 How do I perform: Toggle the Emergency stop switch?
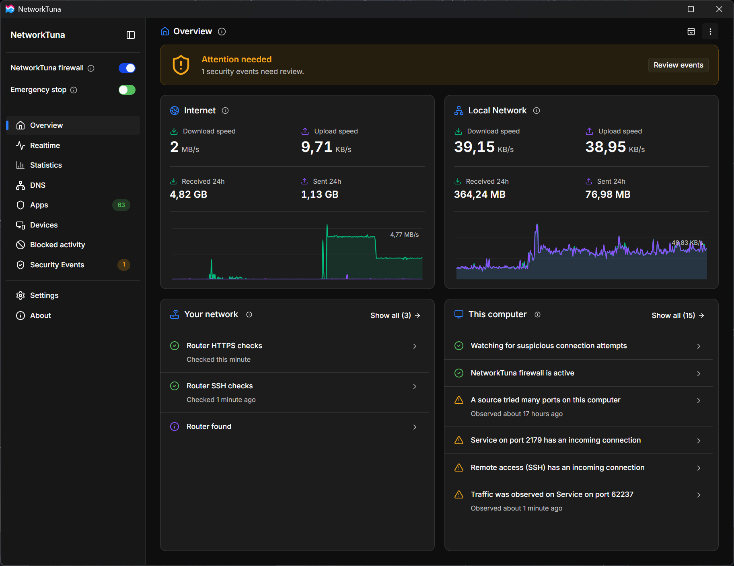[127, 90]
